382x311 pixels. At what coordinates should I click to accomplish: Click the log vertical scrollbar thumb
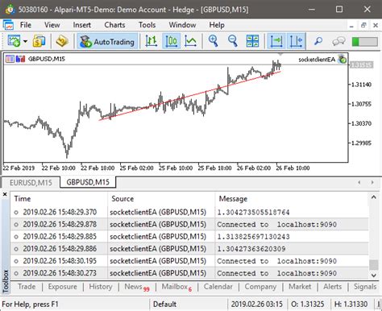coord(374,264)
